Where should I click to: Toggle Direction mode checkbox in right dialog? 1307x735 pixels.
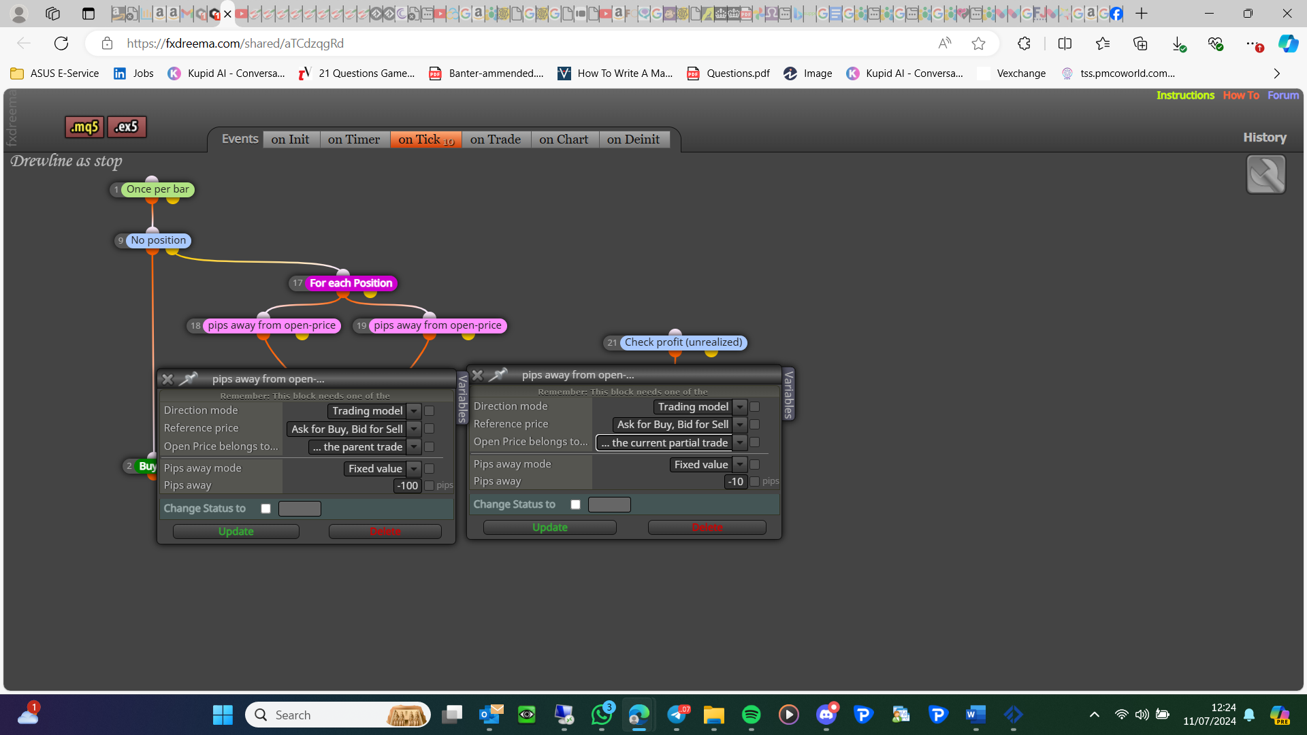tap(754, 407)
